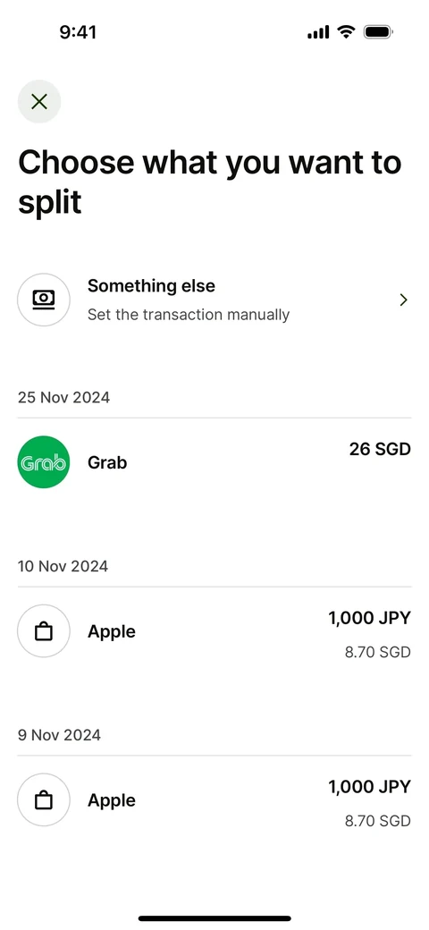The height and width of the screenshot is (930, 429).
Task: Open the Something else chevron arrow
Action: [x=403, y=300]
